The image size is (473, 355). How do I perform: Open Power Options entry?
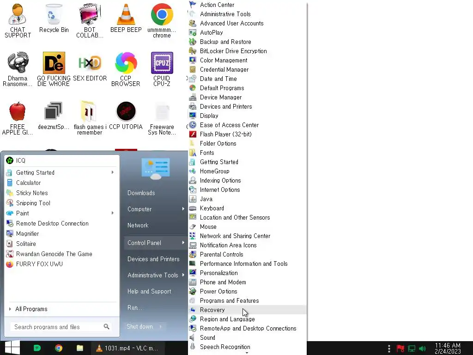pyautogui.click(x=247, y=291)
